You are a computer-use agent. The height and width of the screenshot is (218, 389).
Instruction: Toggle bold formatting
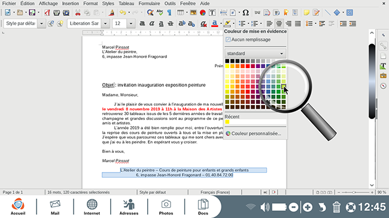(142, 23)
